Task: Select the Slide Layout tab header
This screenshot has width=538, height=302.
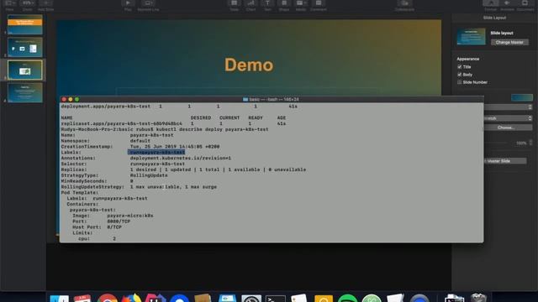Action: coord(494,18)
